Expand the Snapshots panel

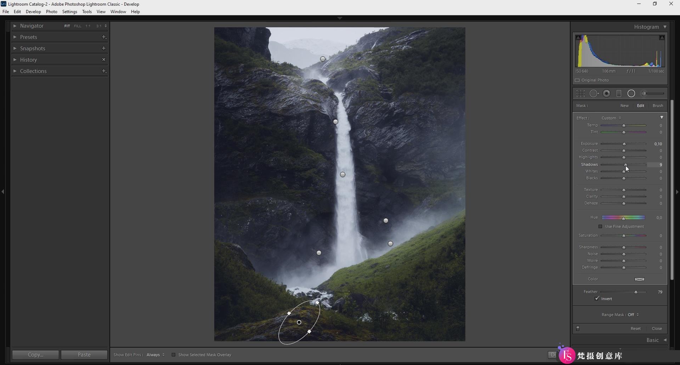pyautogui.click(x=15, y=48)
